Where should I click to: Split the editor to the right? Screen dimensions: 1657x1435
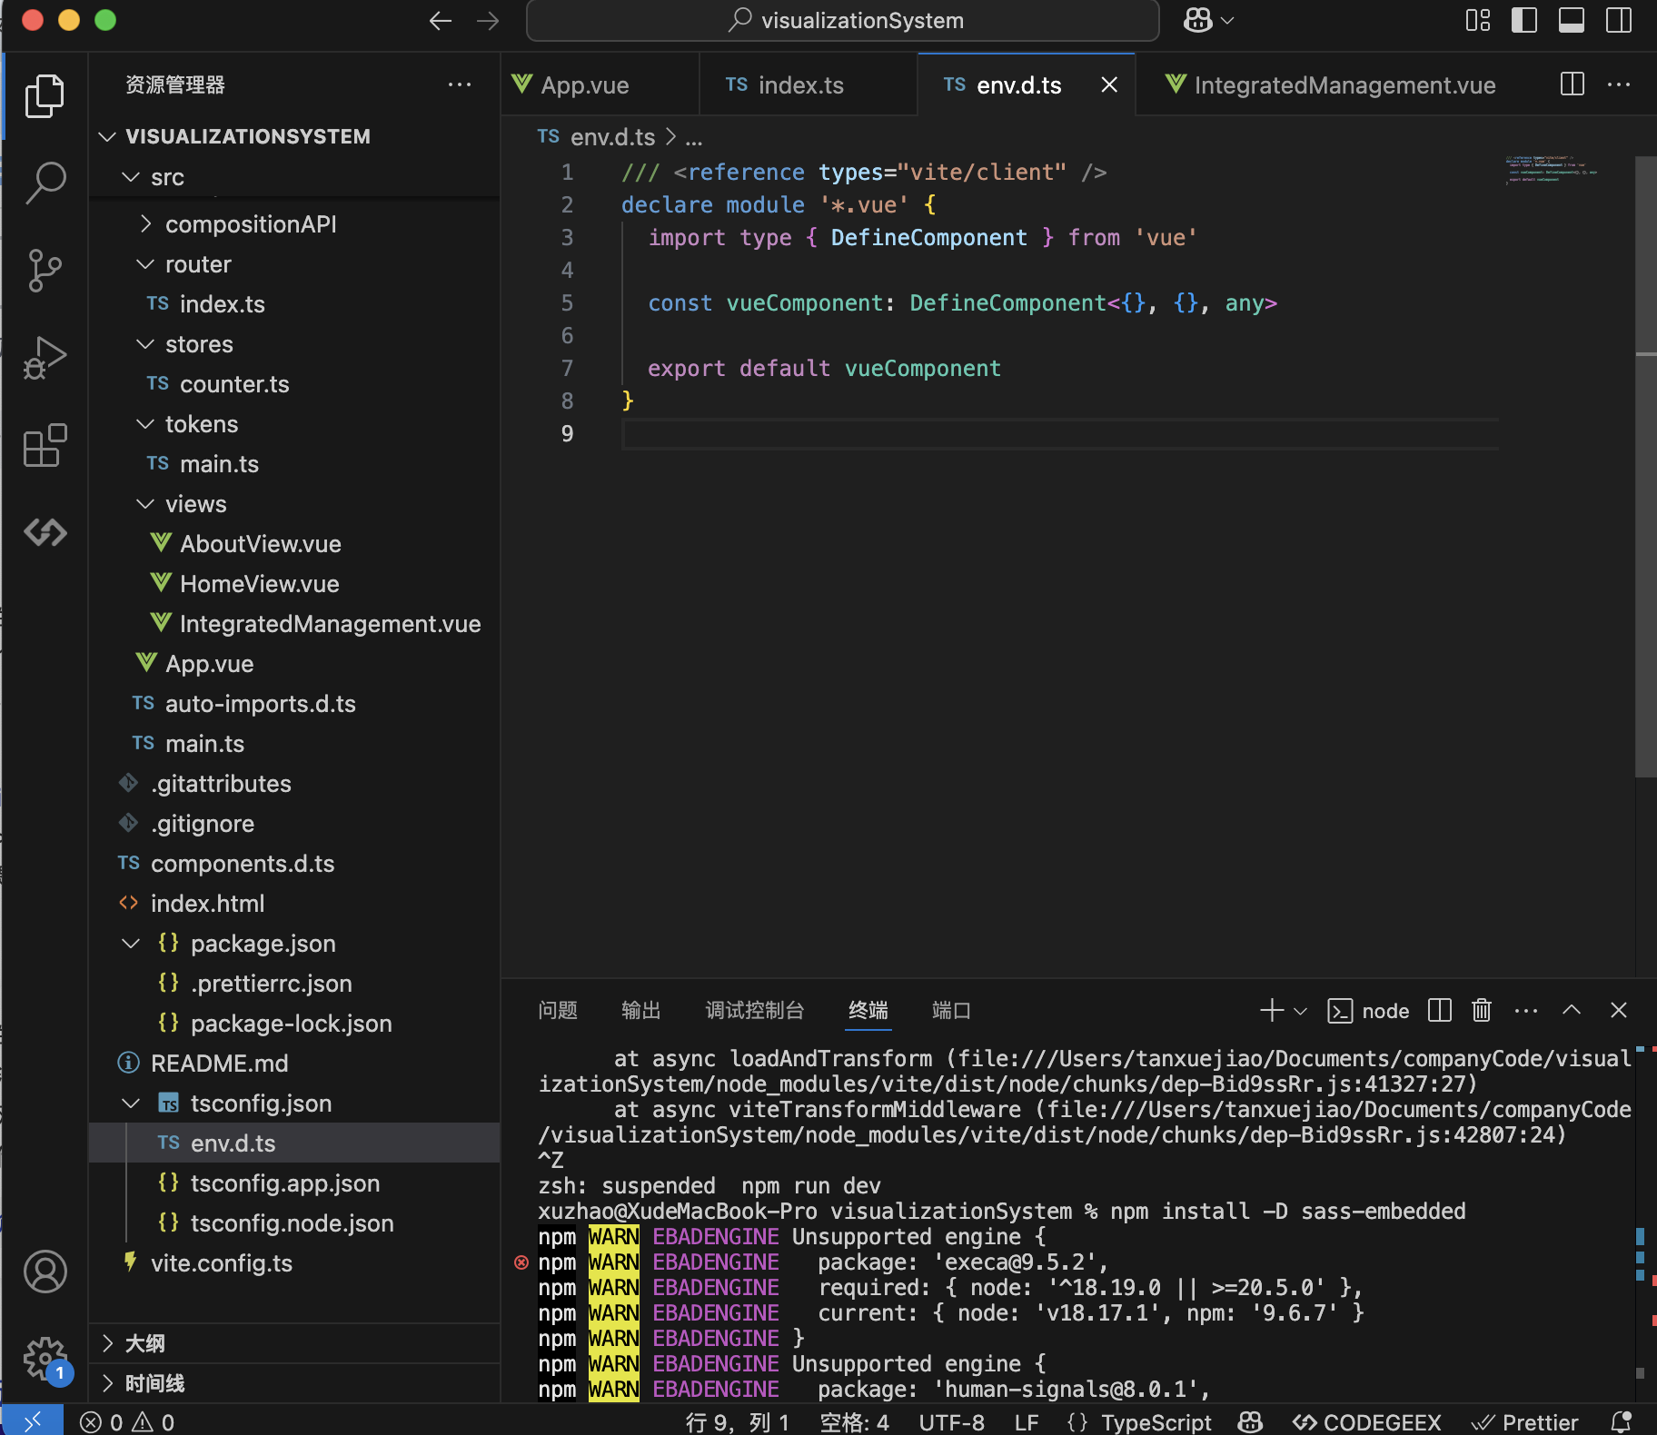1573,84
